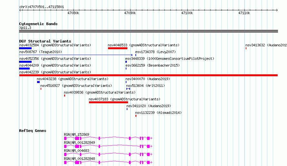Image resolution: width=287 pixels, height=166 pixels.
Task: Select the thin blue nsv508767 variant line
Action: coord(75,55)
